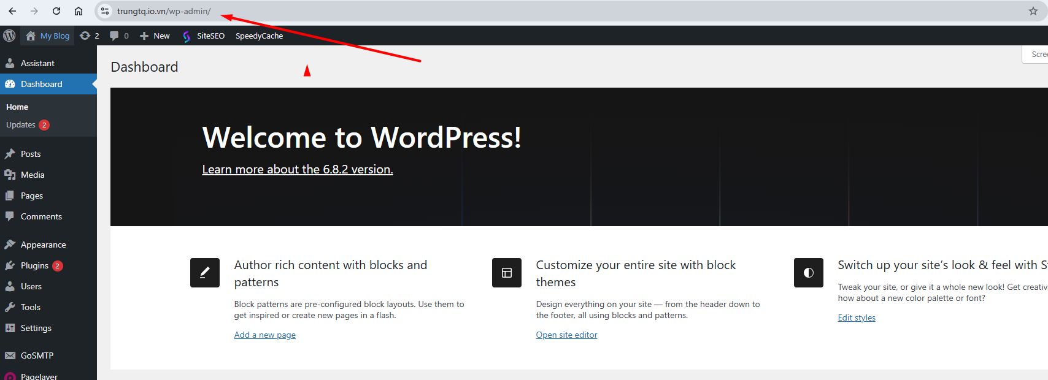Open Pagelayer in sidebar
Screen dimensions: 1048x380
(48, 375)
